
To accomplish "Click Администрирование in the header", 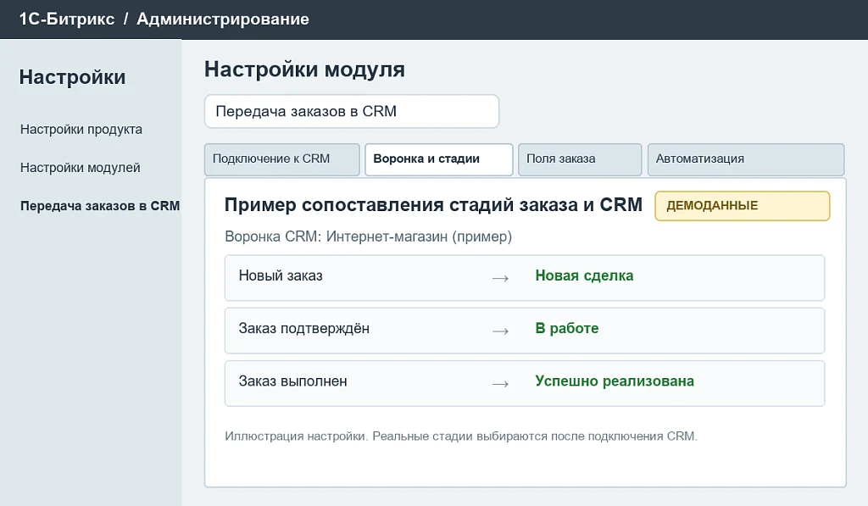I will point(223,19).
